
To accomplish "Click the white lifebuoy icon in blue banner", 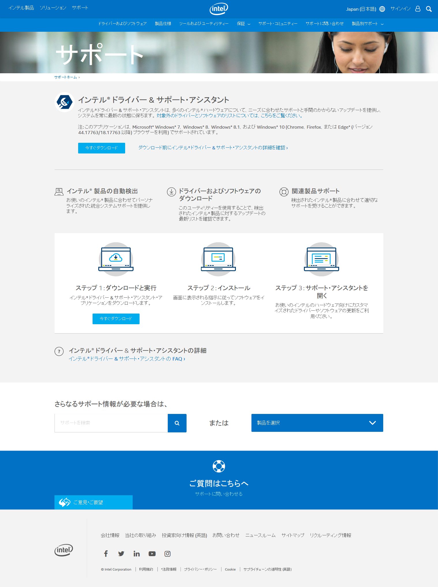I will 219,466.
